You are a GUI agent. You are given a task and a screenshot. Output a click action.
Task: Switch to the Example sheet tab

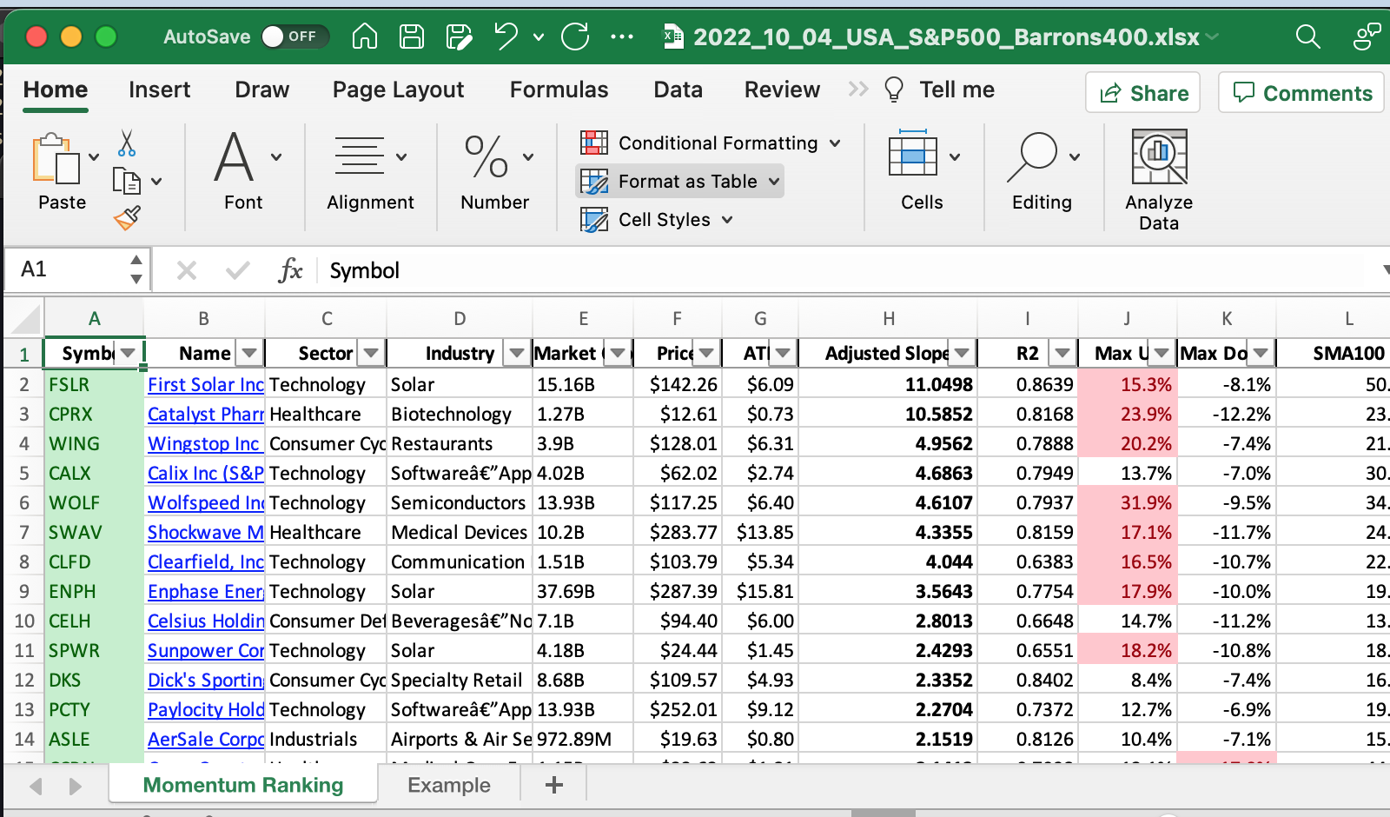point(449,785)
